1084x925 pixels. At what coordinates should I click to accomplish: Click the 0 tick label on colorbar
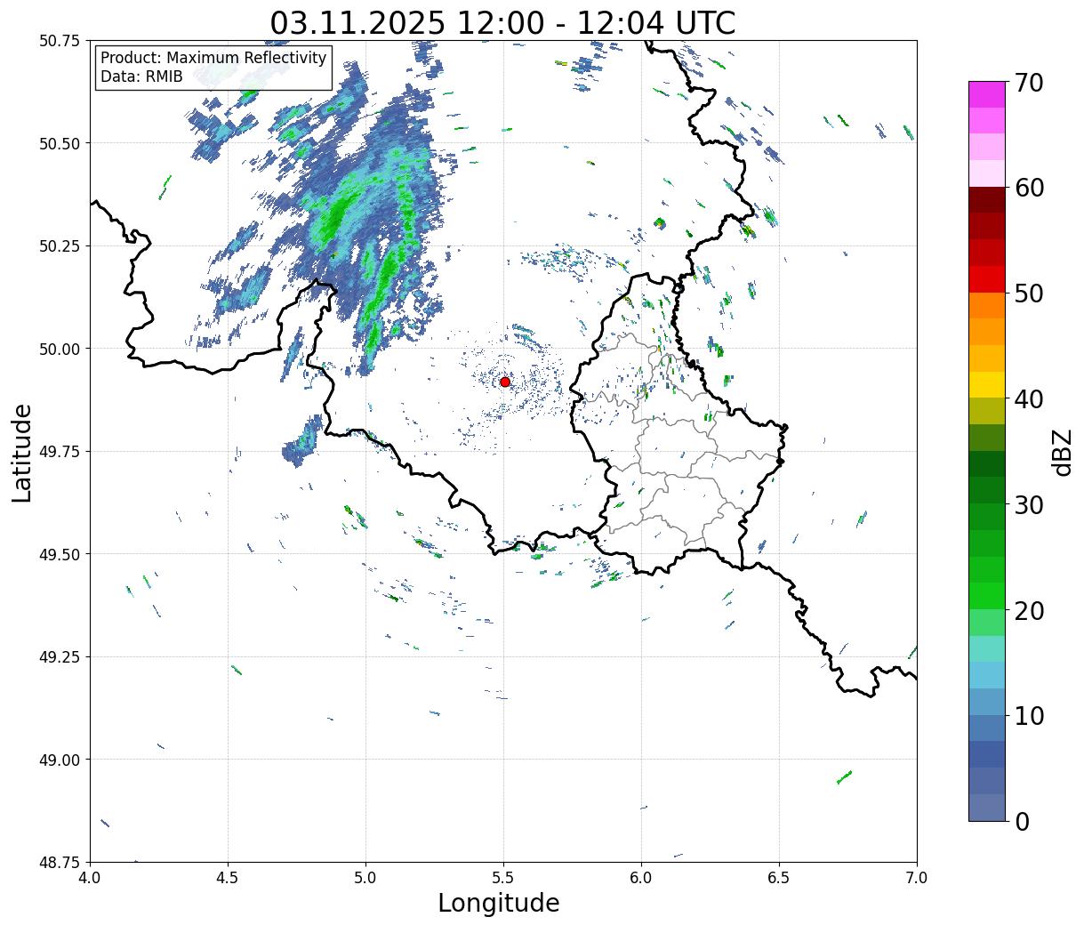[x=1023, y=821]
